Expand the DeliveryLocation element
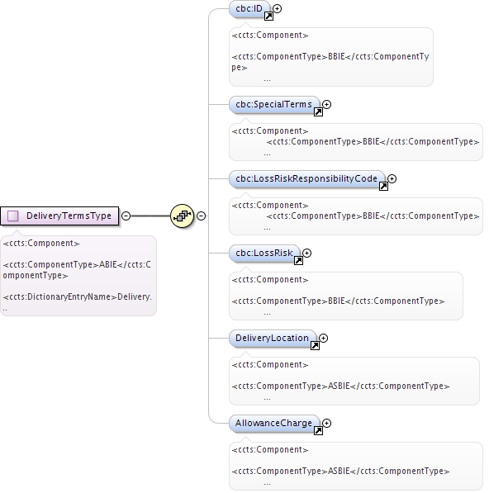This screenshot has width=489, height=493. tap(323, 338)
